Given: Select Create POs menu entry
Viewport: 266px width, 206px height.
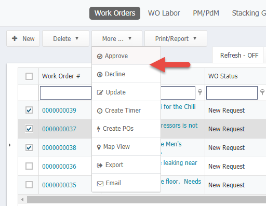Looking at the screenshot, I should (x=126, y=129).
